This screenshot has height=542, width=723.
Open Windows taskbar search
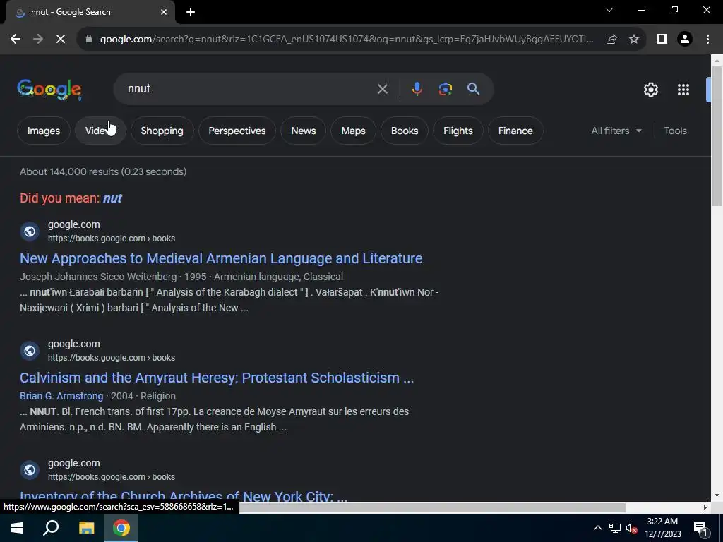point(51,528)
